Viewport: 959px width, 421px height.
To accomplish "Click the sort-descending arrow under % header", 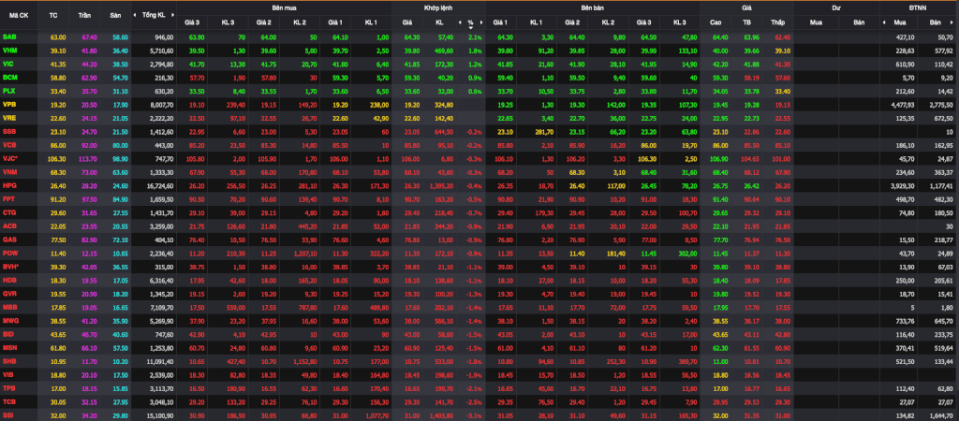I will tap(471, 27).
